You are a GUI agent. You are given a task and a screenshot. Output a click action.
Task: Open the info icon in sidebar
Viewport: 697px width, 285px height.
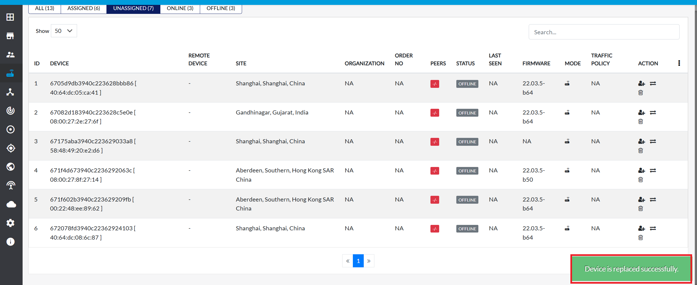(10, 242)
